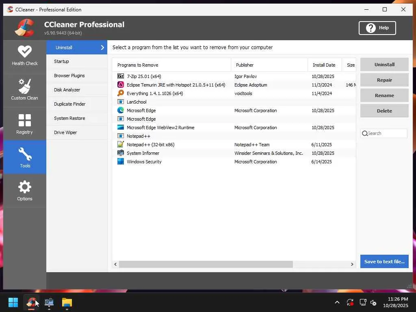The width and height of the screenshot is (416, 312).
Task: Click the Everything search tool icon
Action: click(120, 93)
